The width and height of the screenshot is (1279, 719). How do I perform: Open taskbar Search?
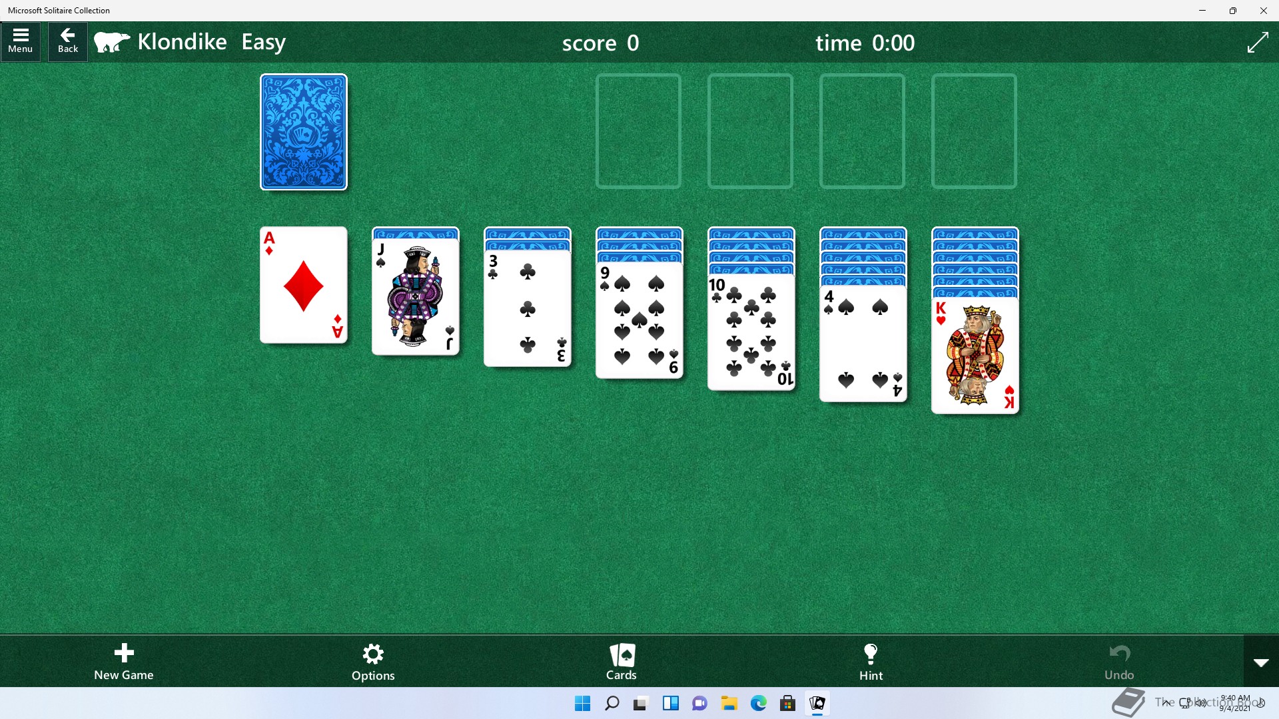click(612, 703)
